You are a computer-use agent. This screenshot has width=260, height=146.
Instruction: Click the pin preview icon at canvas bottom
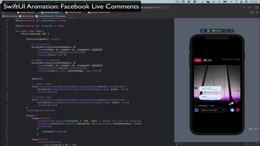coord(177,144)
